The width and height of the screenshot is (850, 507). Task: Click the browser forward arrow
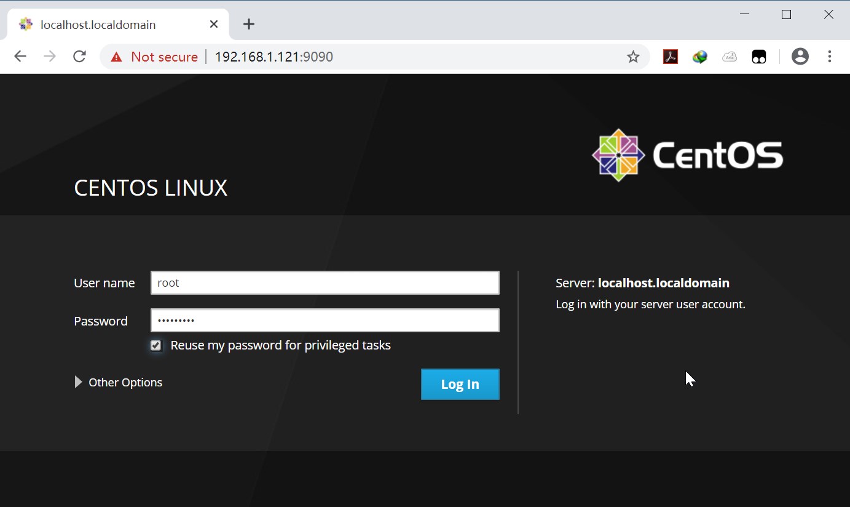(x=50, y=57)
